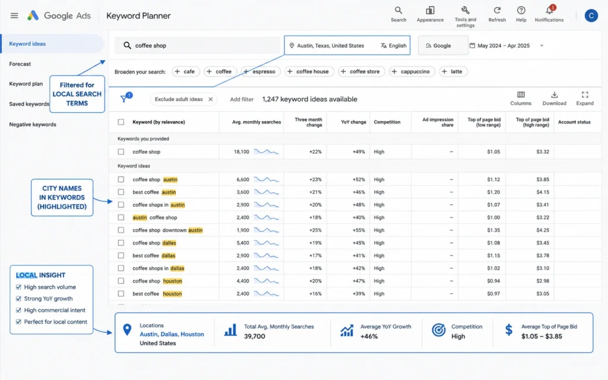Open the account avatar C
This screenshot has width=608, height=380.
click(591, 15)
